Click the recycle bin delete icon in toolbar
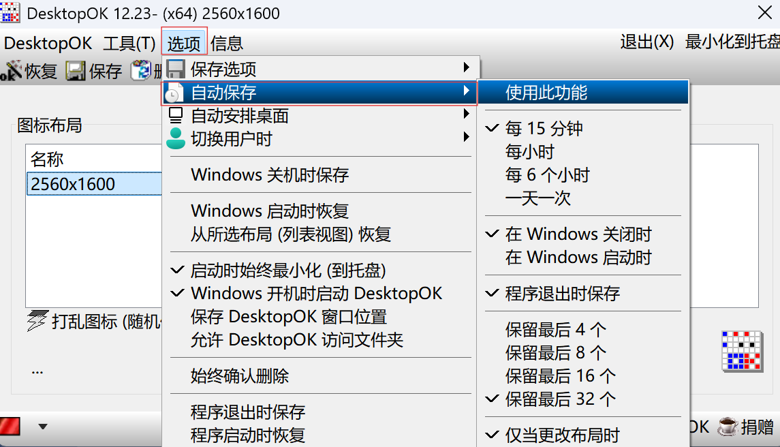 pyautogui.click(x=141, y=70)
